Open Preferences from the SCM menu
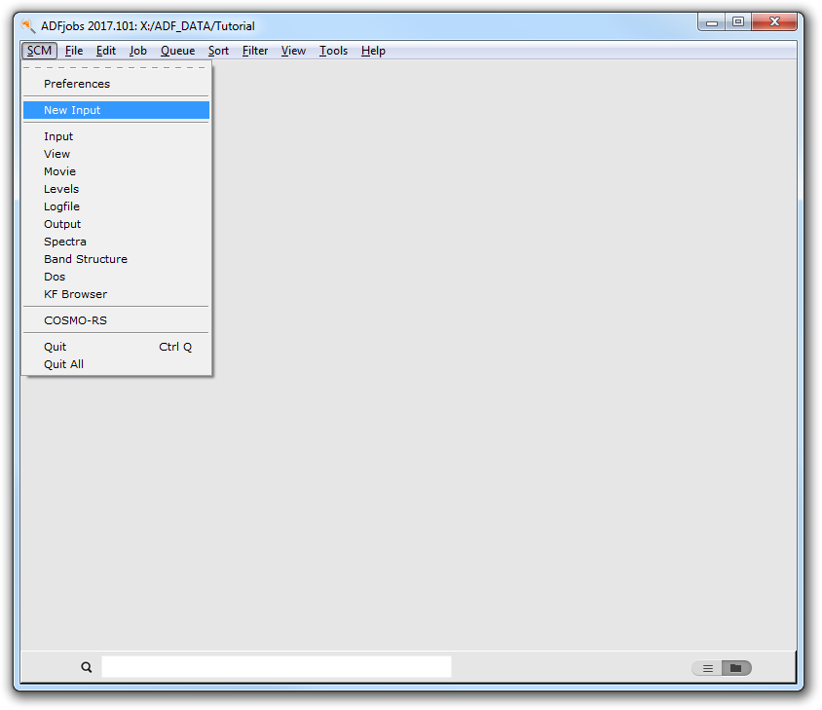This screenshot has width=822, height=710. [x=77, y=84]
